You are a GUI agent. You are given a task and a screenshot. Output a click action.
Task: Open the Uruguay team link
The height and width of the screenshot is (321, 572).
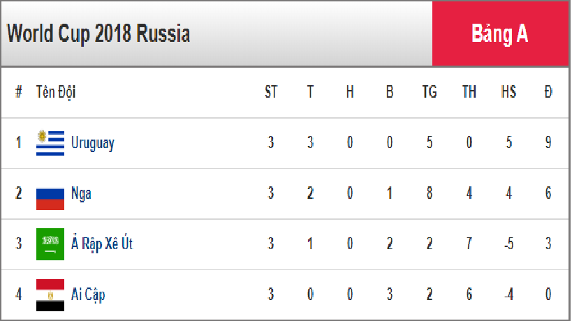(x=93, y=143)
